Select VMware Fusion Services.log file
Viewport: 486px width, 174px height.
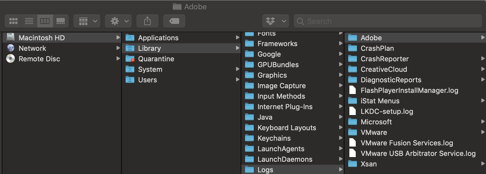415,143
